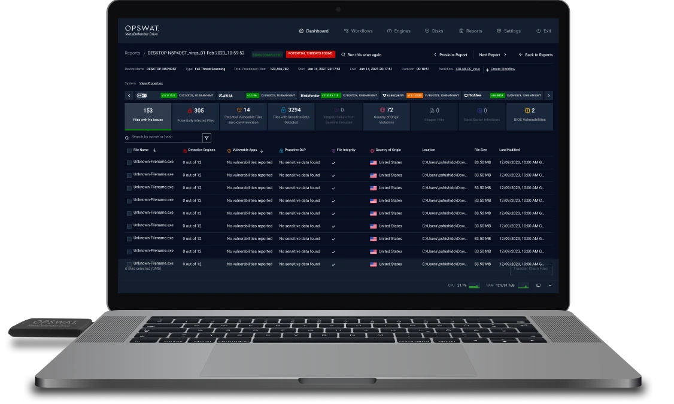Click the Bitdefender engine logo
Screen dimensions: 674x404
pyautogui.click(x=310, y=95)
